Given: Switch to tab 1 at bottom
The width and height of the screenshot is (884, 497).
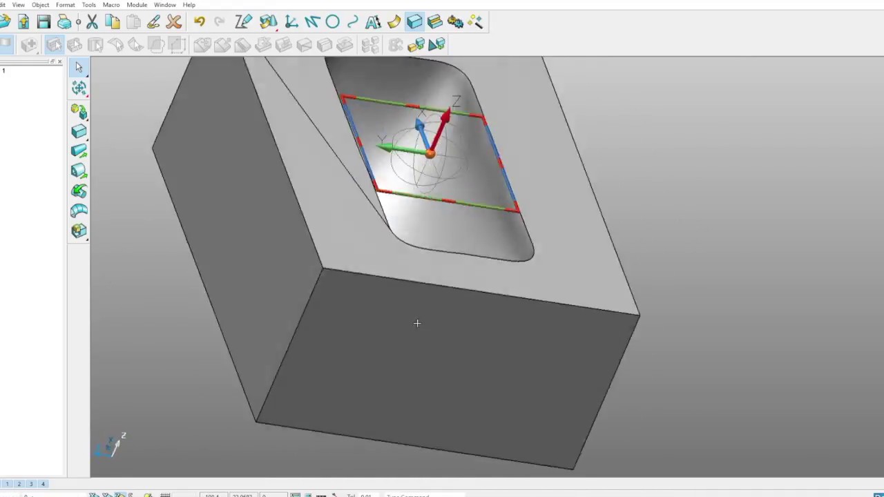Looking at the screenshot, I should point(7,484).
